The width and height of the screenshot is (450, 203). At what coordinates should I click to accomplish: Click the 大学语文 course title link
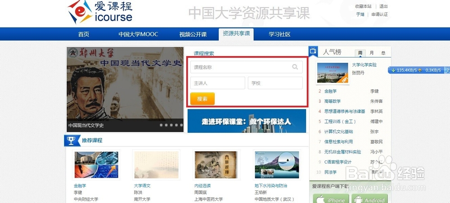pos(142,185)
